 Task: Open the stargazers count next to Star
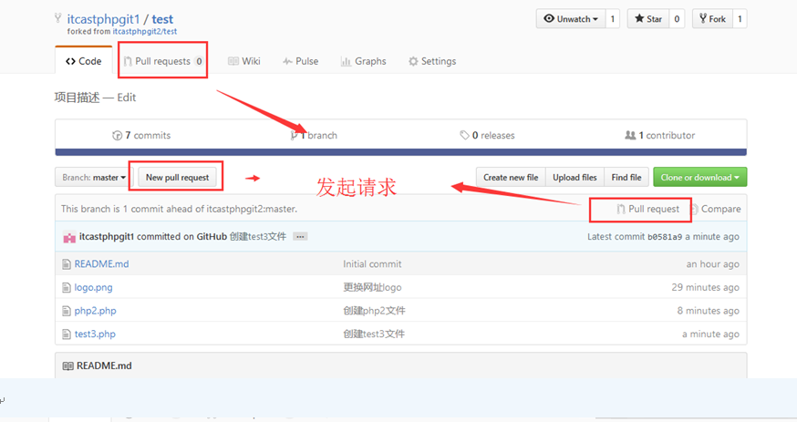click(677, 19)
